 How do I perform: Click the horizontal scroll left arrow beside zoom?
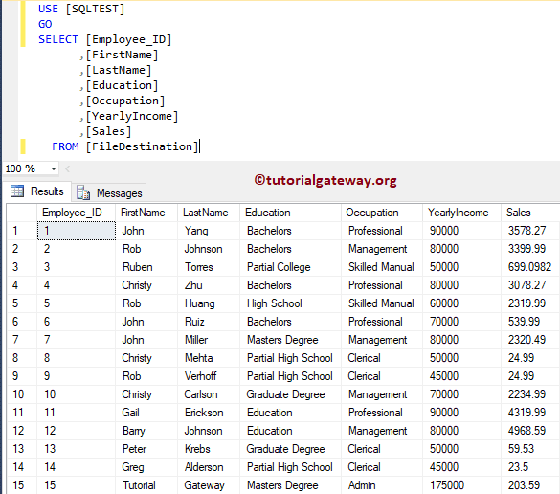68,168
